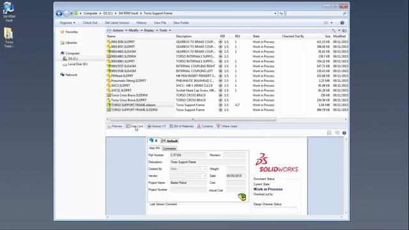Open the view options dropdown arrow
409x230 pixels.
[332, 23]
